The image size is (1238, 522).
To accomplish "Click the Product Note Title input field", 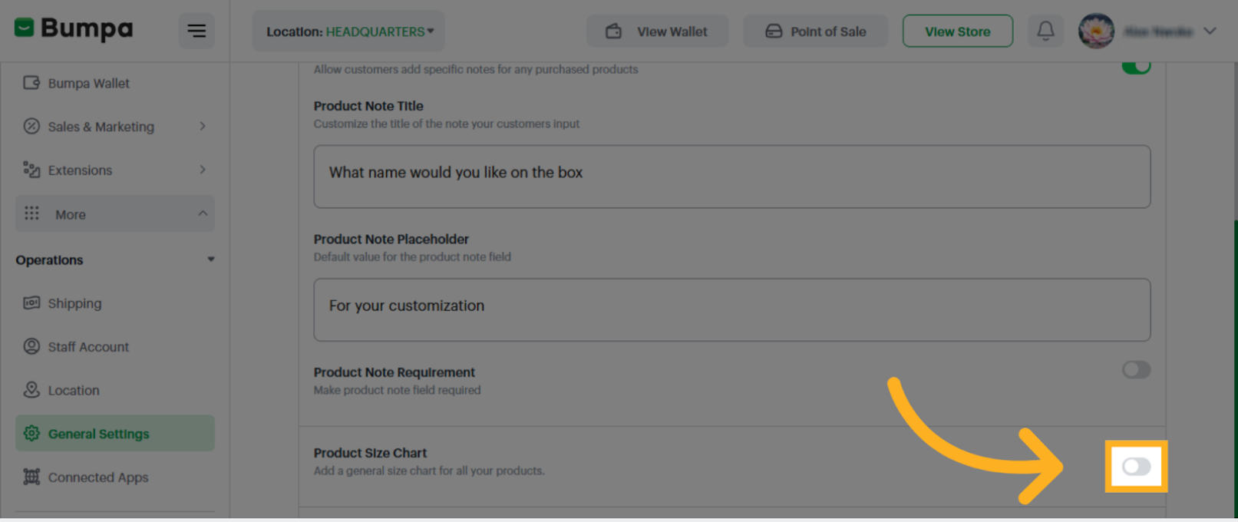I will click(x=731, y=177).
